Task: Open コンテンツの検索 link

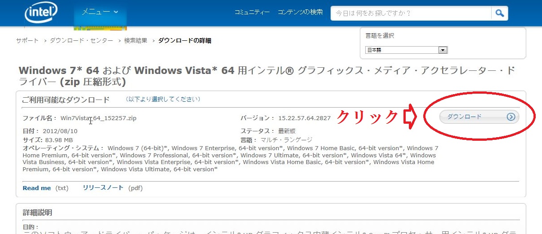Action: coord(300,13)
